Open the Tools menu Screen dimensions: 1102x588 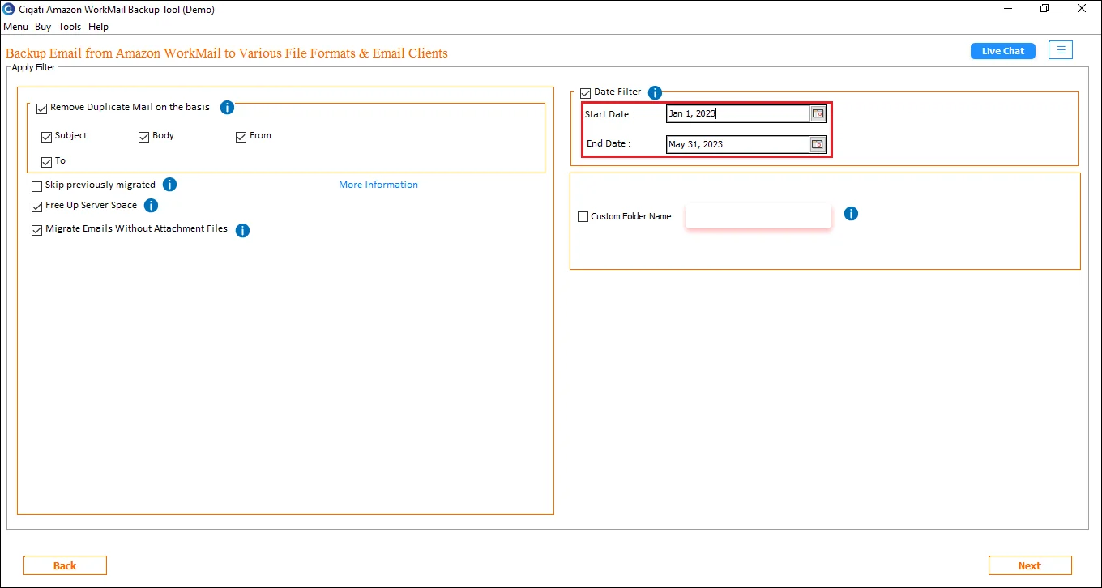coord(70,27)
